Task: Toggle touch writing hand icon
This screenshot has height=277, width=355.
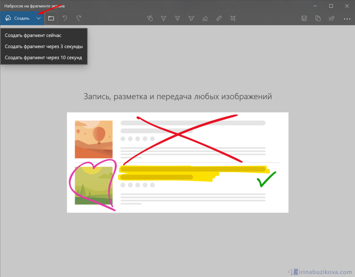Action: click(x=150, y=18)
